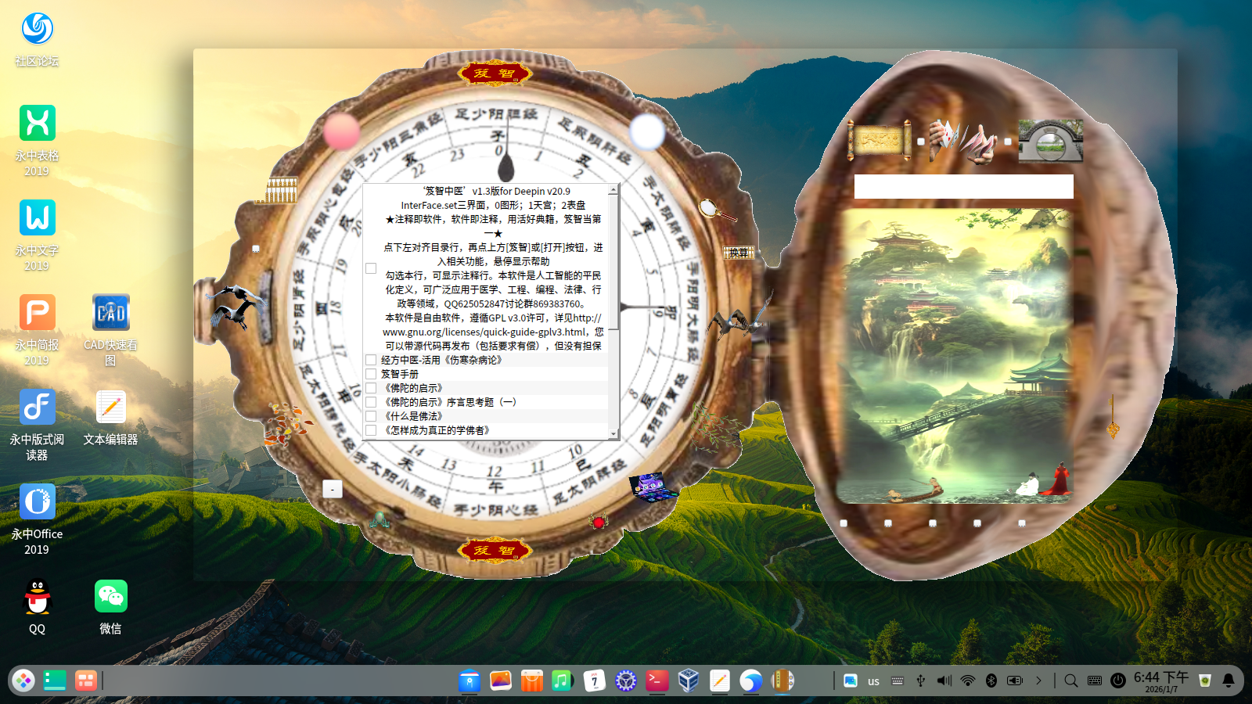Screen dimensions: 1252x704
Task: Check the 发智手册 item
Action: tap(371, 374)
